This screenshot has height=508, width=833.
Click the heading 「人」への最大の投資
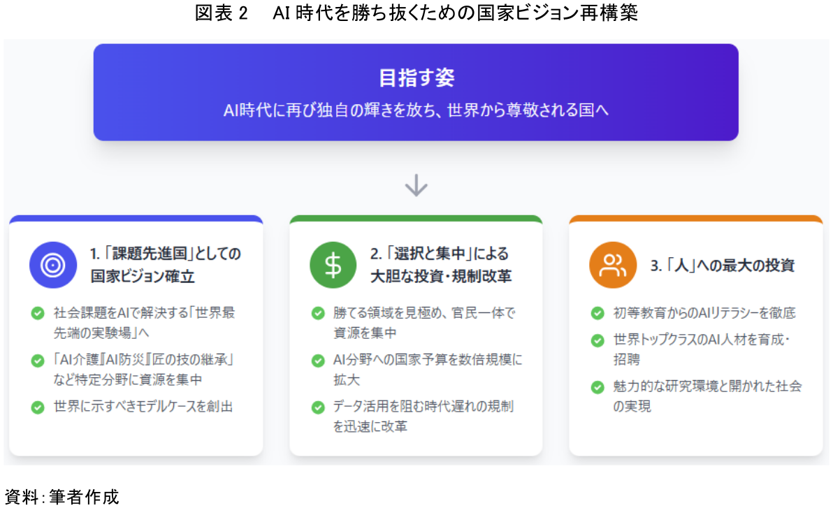point(722,266)
